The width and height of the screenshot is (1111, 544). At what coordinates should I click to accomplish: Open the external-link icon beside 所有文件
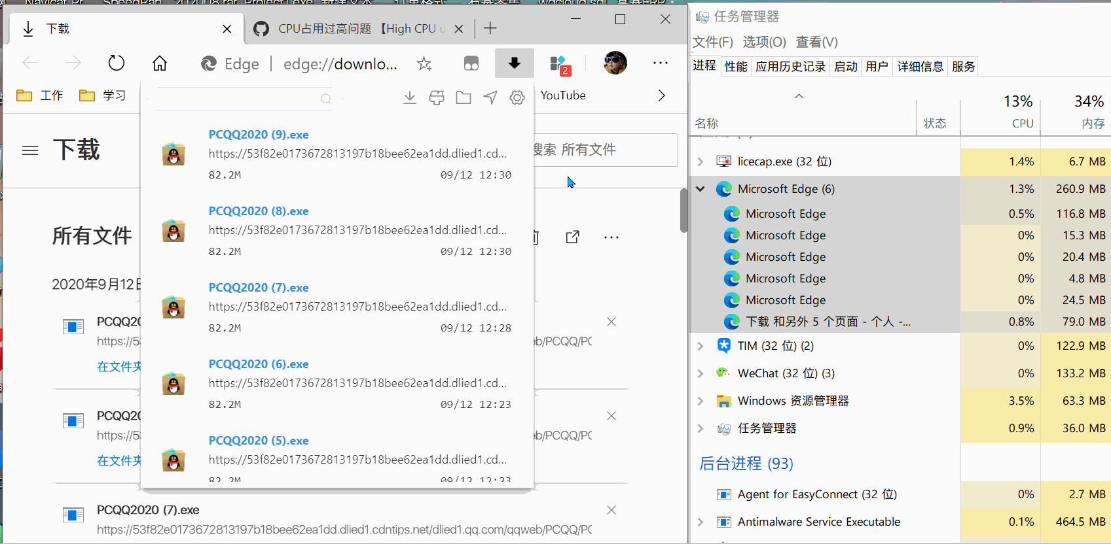572,237
